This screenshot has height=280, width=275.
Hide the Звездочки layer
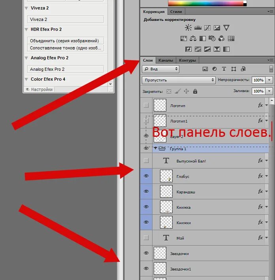146,253
